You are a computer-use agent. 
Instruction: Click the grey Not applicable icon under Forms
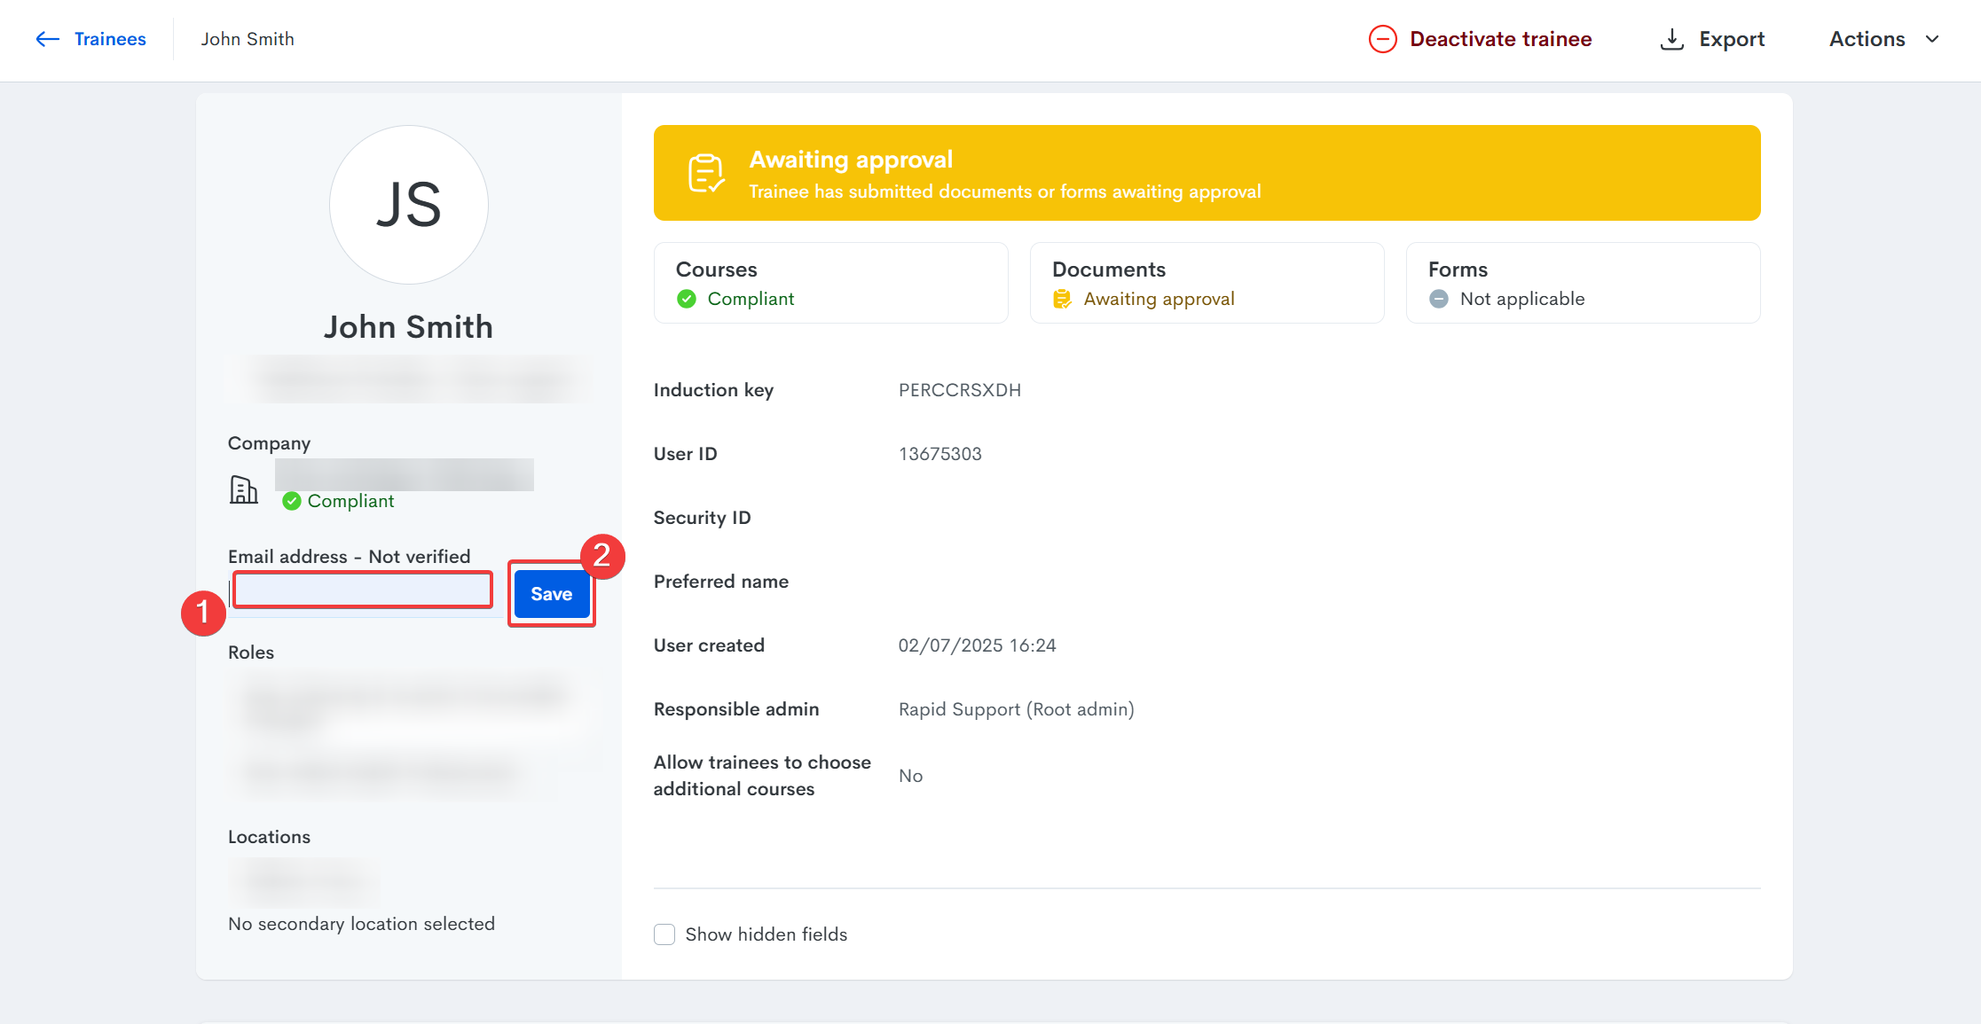[x=1439, y=299]
